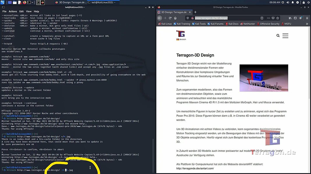Click the Terragon.de 3D logo image
311x174 pixels.
[264, 78]
